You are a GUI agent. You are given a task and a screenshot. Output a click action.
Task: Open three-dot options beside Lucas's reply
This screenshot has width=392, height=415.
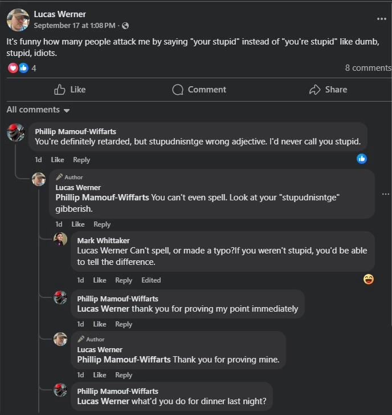pos(385,194)
